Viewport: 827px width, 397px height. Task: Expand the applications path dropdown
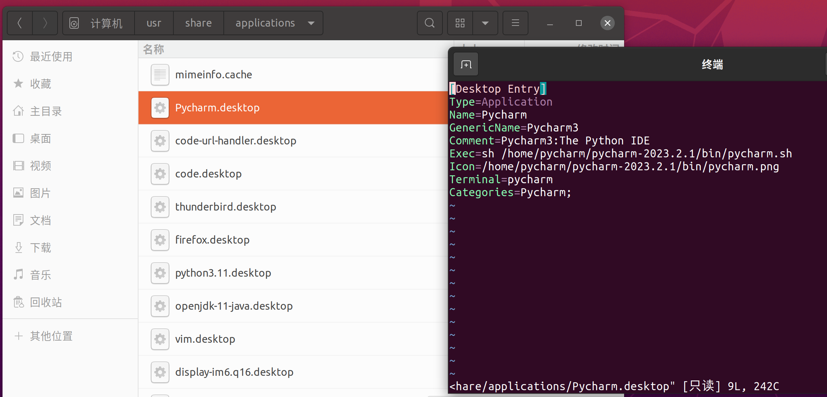(311, 23)
